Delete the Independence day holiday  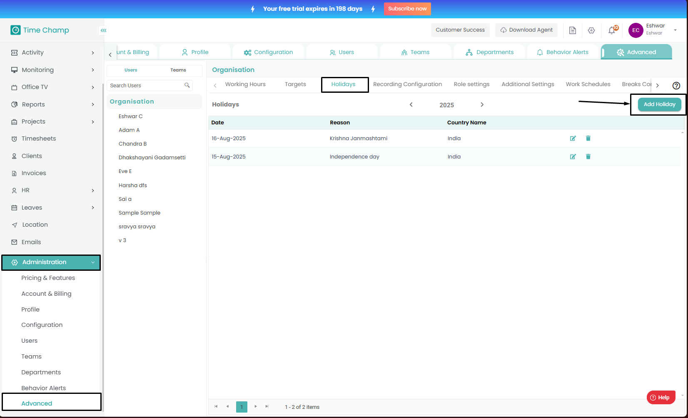(x=588, y=157)
